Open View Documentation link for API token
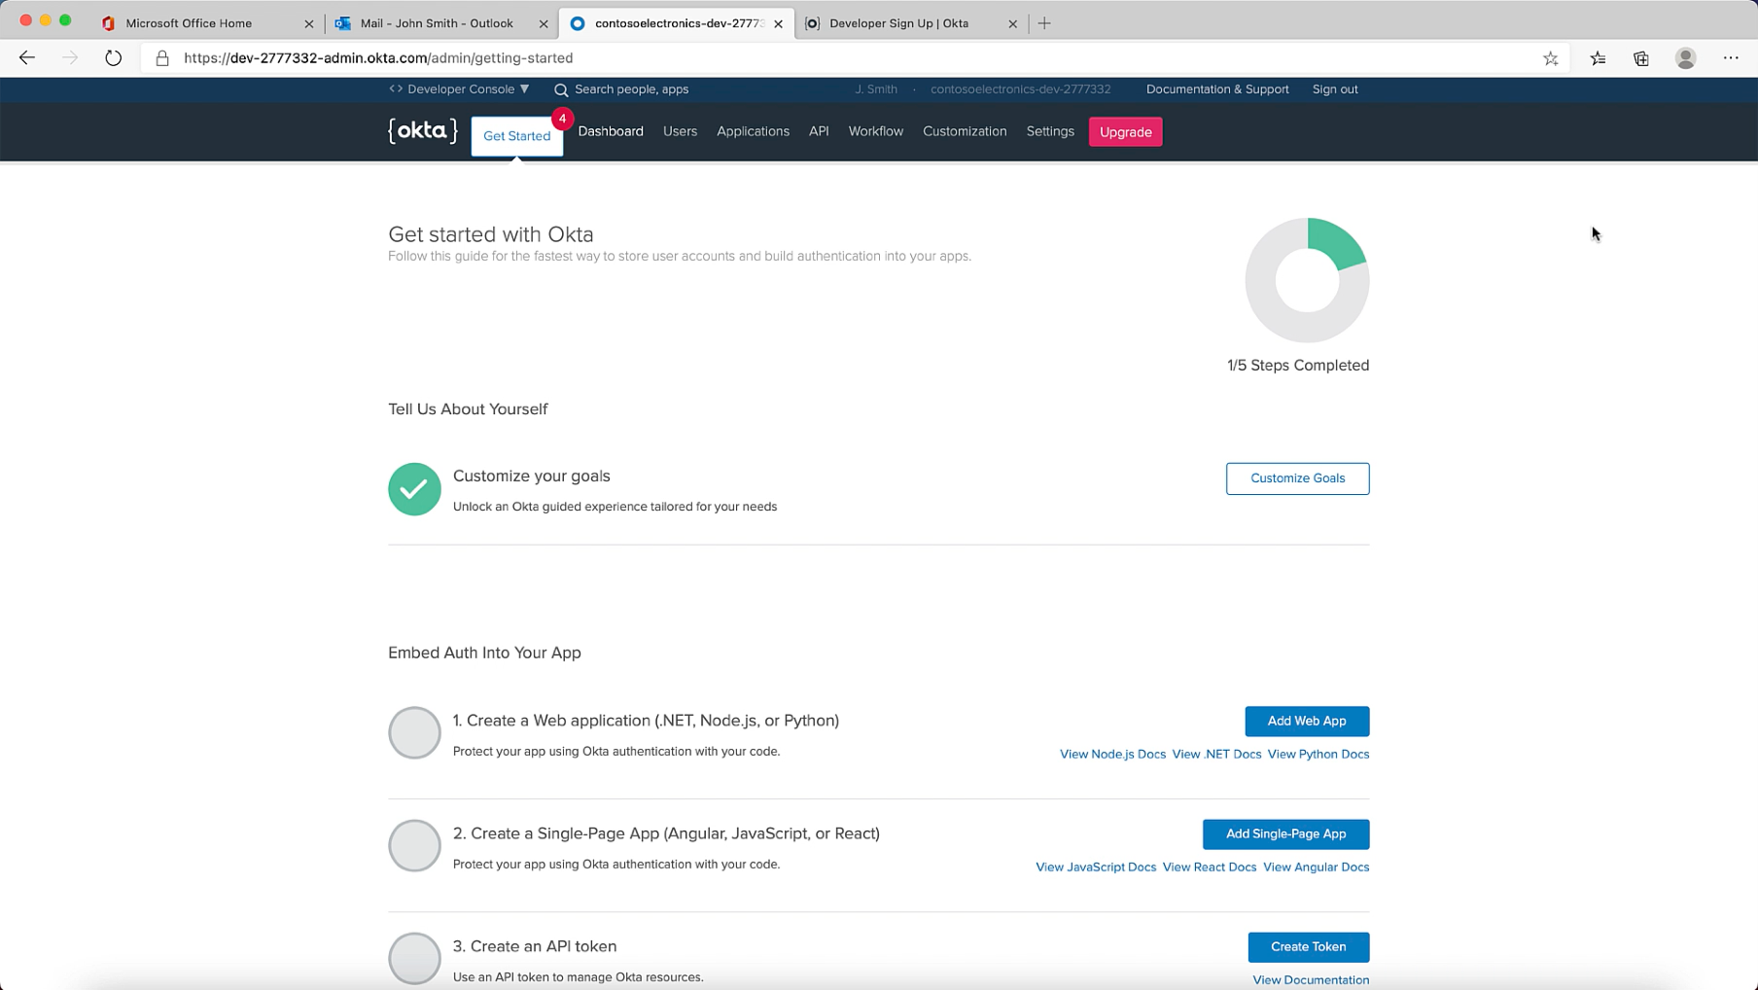The height and width of the screenshot is (990, 1758). coord(1311,980)
